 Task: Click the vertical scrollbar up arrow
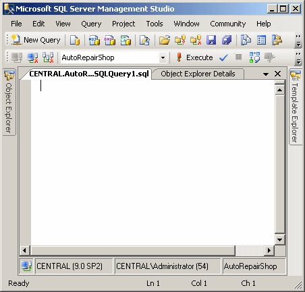(279, 90)
